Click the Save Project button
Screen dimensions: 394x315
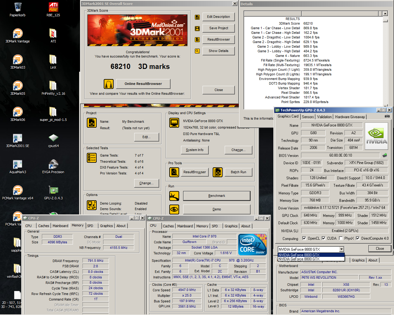tap(219, 28)
